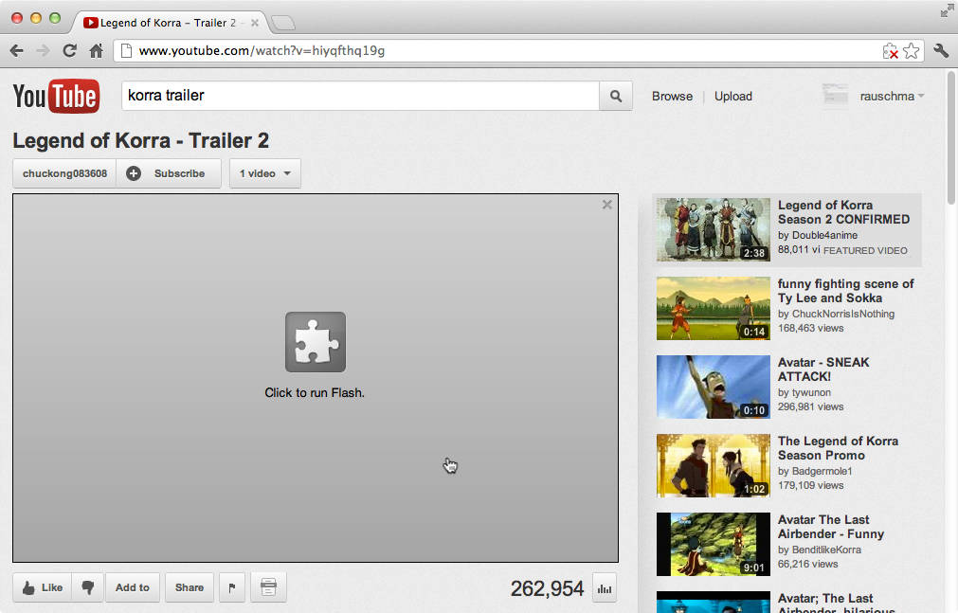The height and width of the screenshot is (613, 958).
Task: Click the 179,109 views text
Action: (810, 485)
